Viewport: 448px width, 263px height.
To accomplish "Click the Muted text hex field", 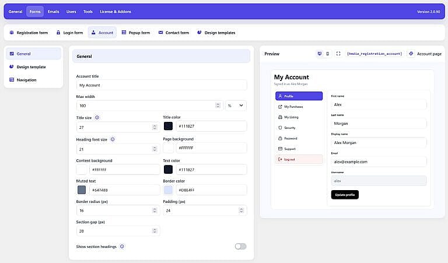I will (124, 190).
